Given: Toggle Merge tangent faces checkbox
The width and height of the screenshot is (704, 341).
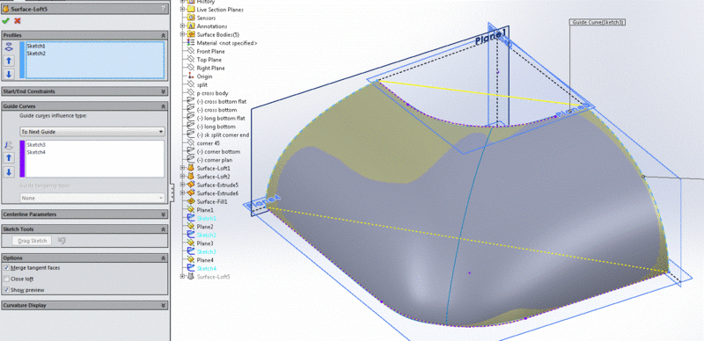Looking at the screenshot, I should point(6,268).
